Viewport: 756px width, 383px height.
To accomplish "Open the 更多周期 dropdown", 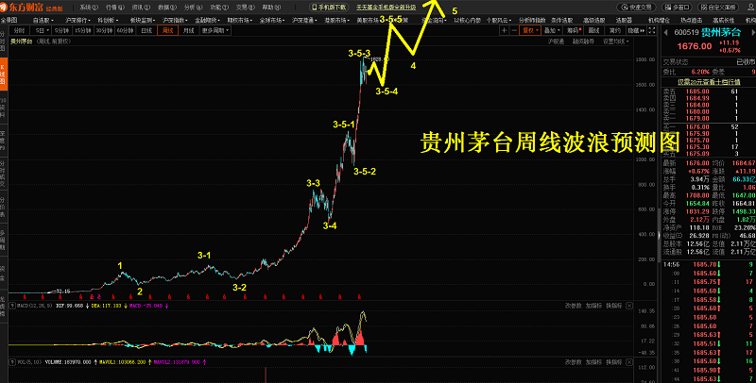I will [x=215, y=30].
